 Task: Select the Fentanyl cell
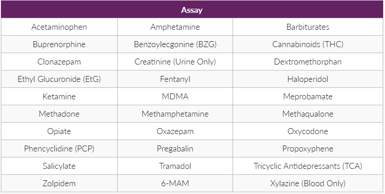pos(175,79)
